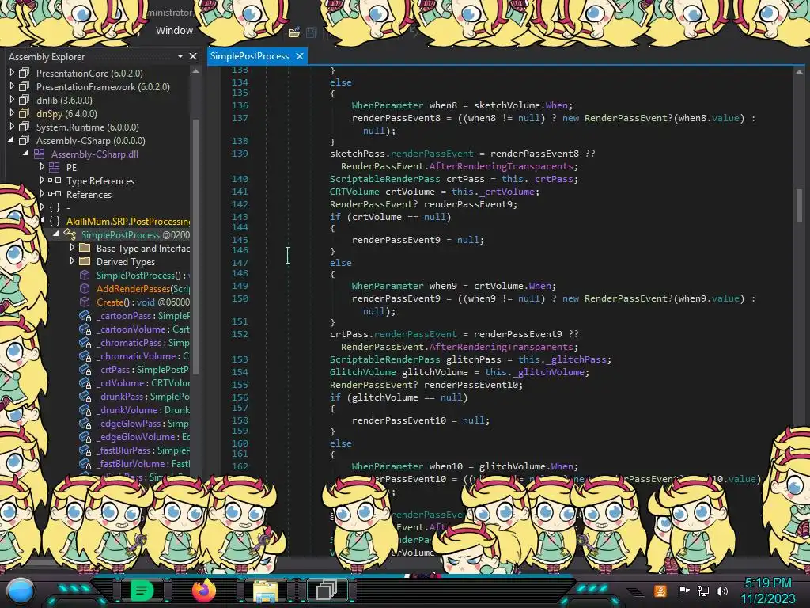This screenshot has width=810, height=608.
Task: Expand the Derived Types folder
Action: pyautogui.click(x=72, y=261)
